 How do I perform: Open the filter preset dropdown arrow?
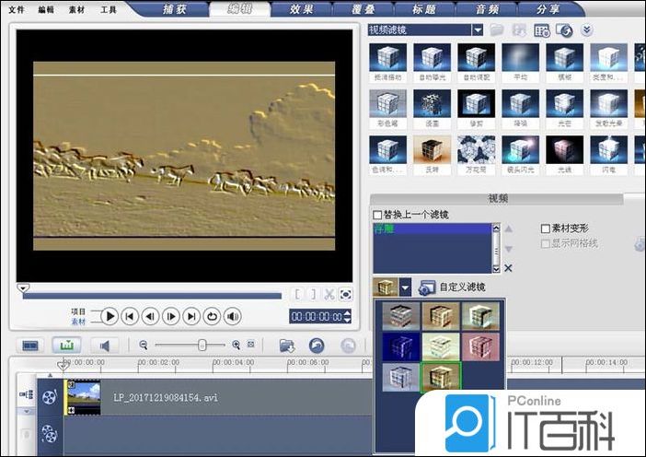pyautogui.click(x=405, y=287)
